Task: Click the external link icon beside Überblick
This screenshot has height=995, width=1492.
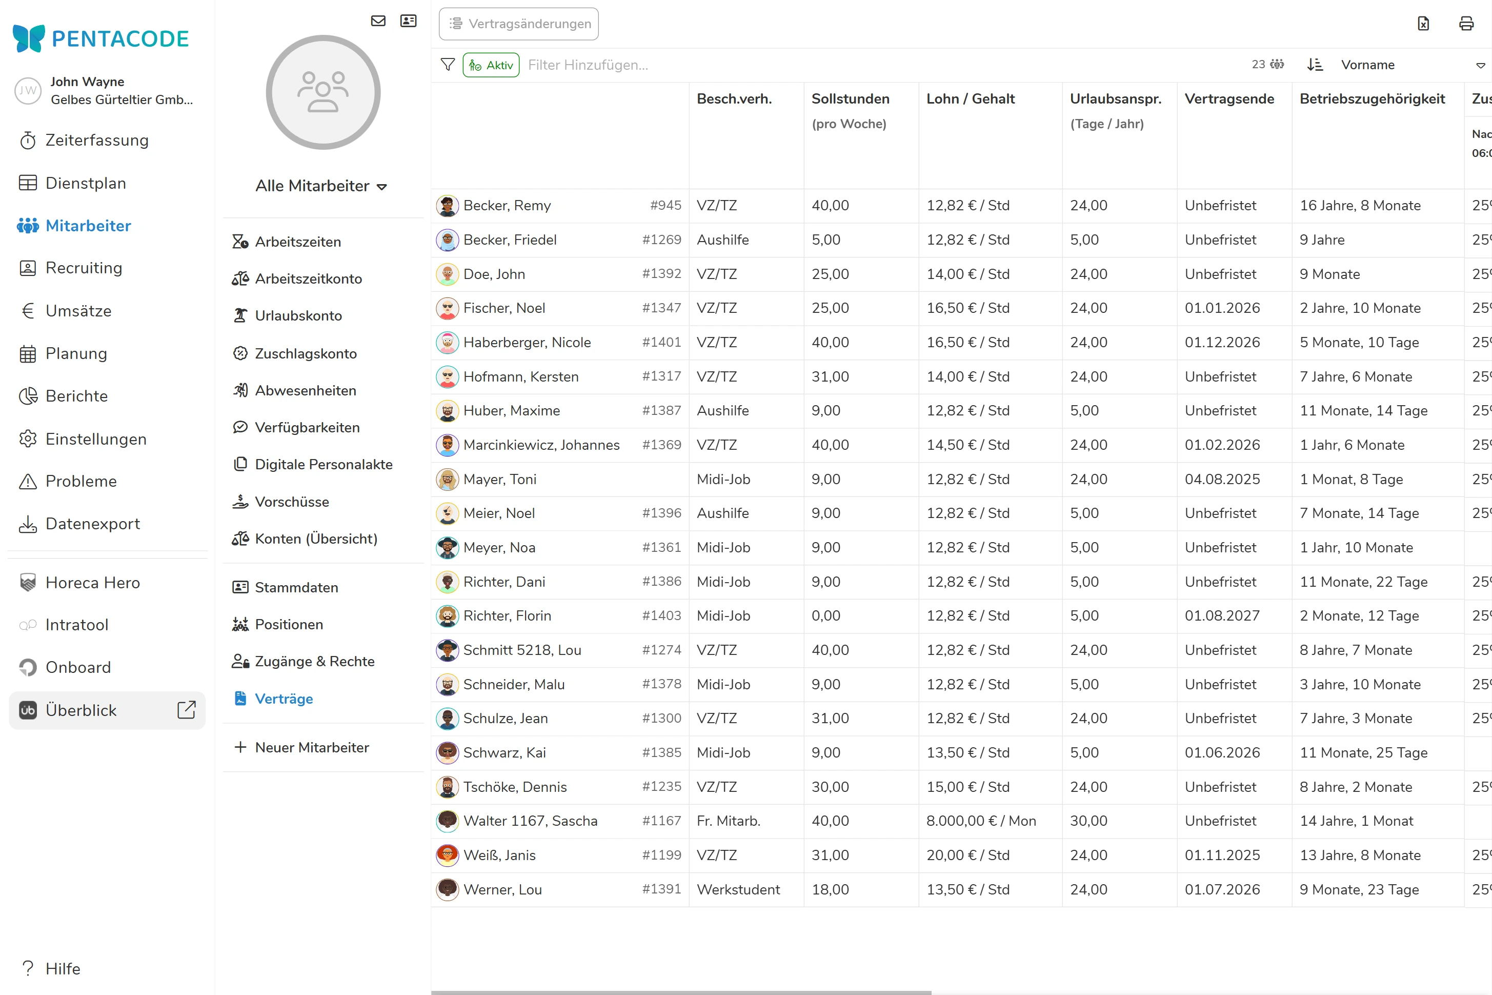Action: coord(186,709)
